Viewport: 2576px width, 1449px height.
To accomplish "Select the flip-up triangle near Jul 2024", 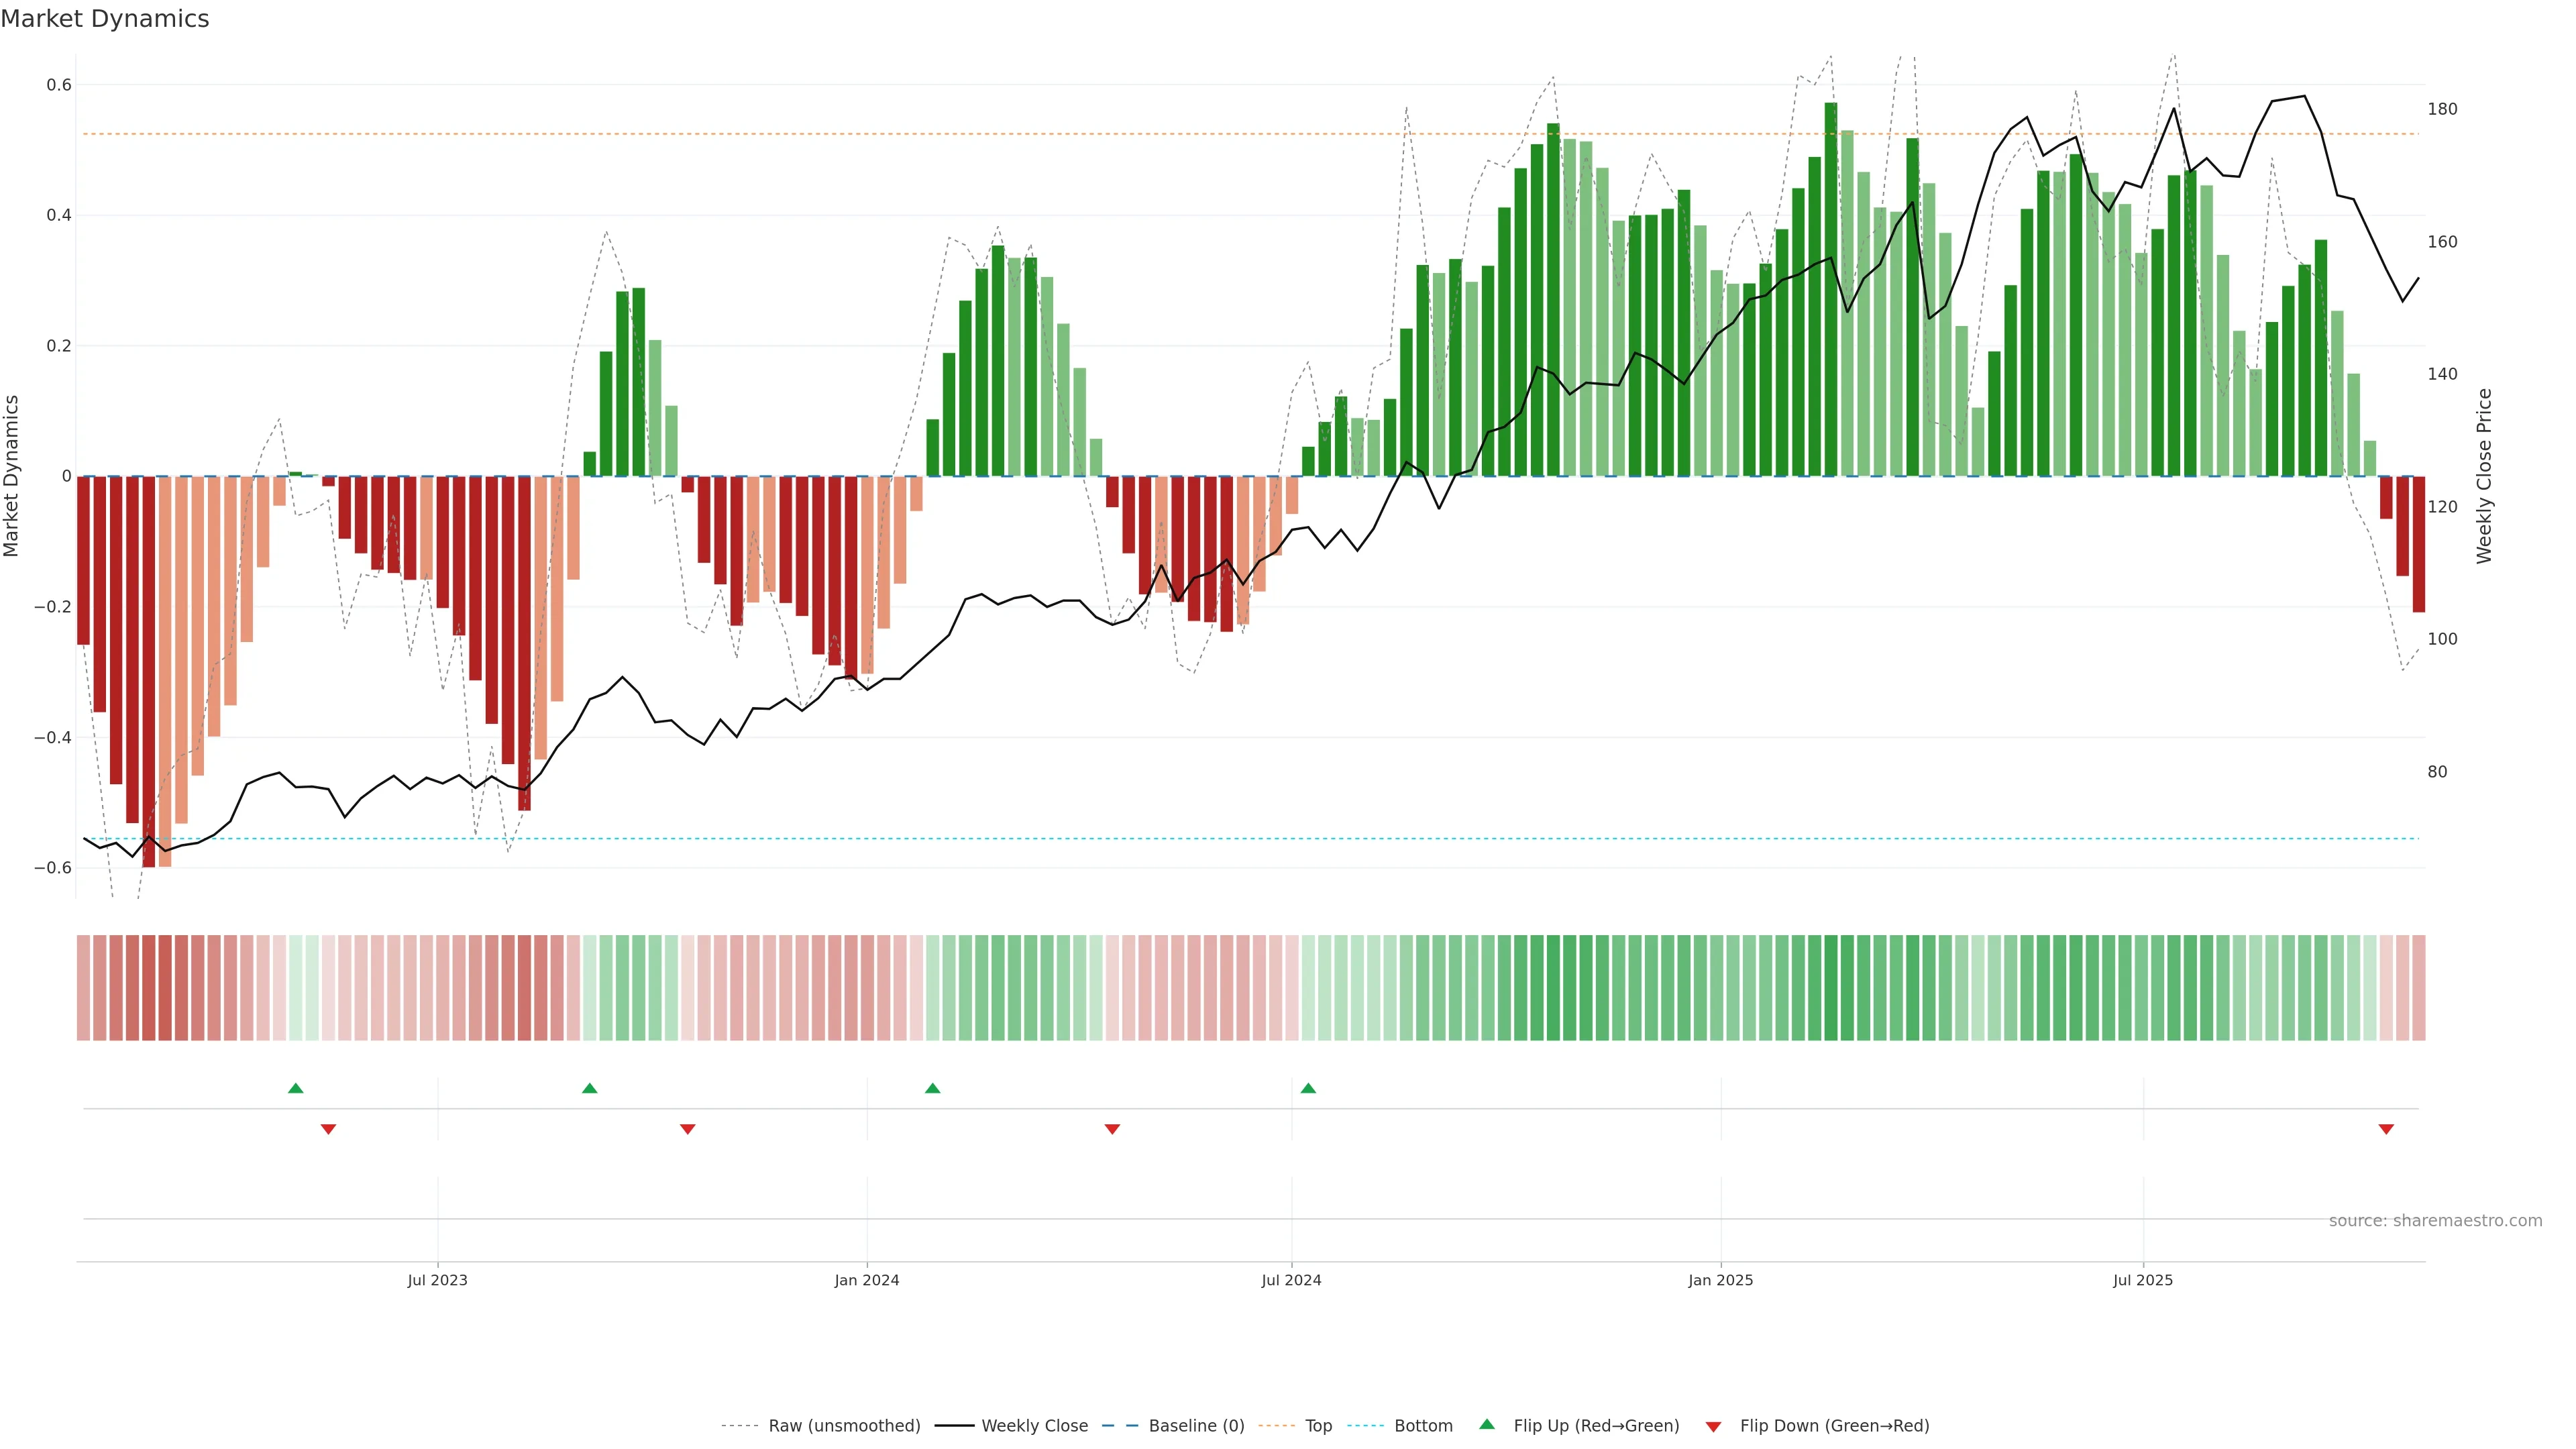I will pyautogui.click(x=1308, y=1088).
